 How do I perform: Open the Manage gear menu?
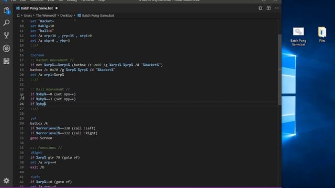pyautogui.click(x=6, y=181)
